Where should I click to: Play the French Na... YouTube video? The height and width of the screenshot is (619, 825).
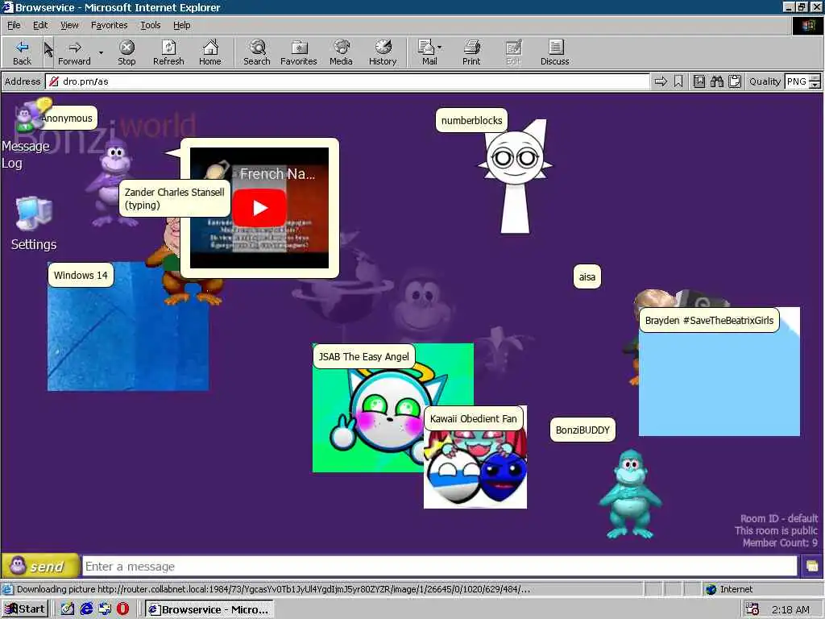[x=259, y=208]
